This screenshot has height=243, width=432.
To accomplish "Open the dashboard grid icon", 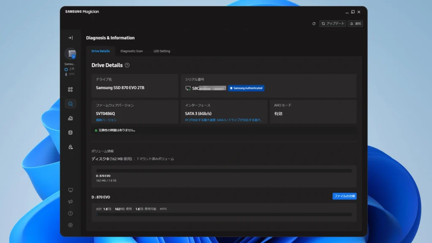I will 70,89.
